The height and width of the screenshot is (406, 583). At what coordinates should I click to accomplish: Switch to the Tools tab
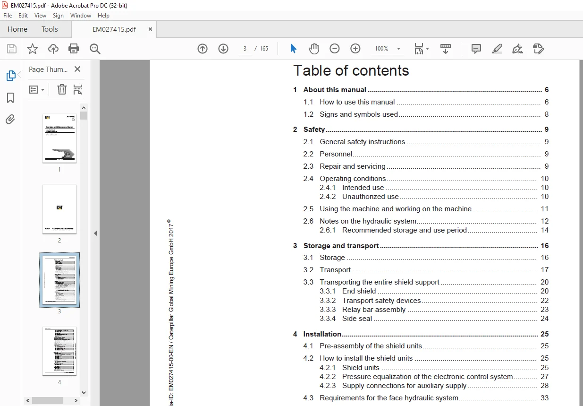pyautogui.click(x=50, y=29)
